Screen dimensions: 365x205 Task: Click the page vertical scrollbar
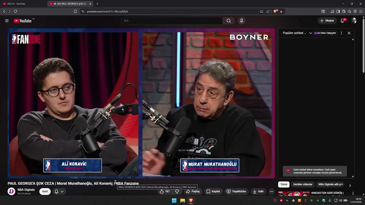click(363, 46)
